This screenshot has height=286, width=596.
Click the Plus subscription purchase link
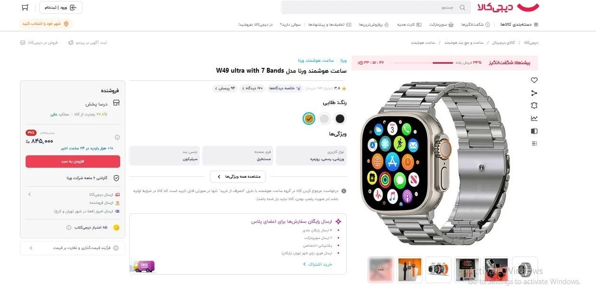point(318,264)
